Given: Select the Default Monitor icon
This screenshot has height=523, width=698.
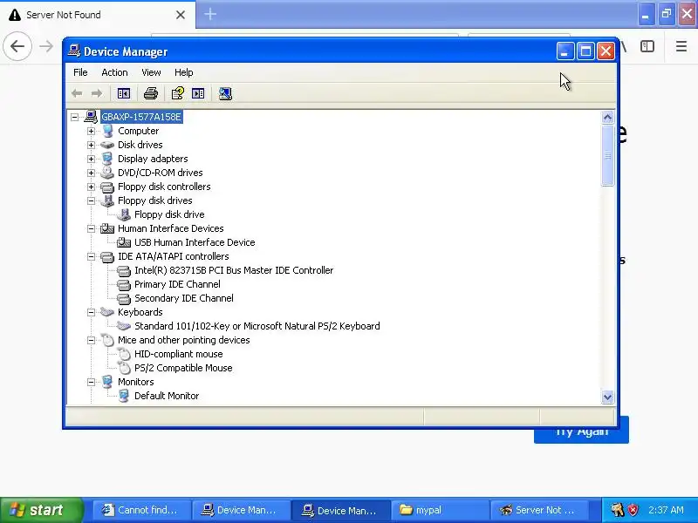Looking at the screenshot, I should pyautogui.click(x=124, y=396).
